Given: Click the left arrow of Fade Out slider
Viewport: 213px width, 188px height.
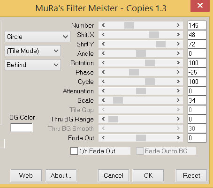Looking at the screenshot, I should [103, 138].
